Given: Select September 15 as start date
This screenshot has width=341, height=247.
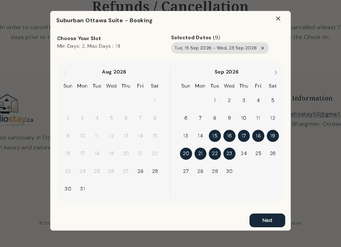Looking at the screenshot, I should pos(215,136).
